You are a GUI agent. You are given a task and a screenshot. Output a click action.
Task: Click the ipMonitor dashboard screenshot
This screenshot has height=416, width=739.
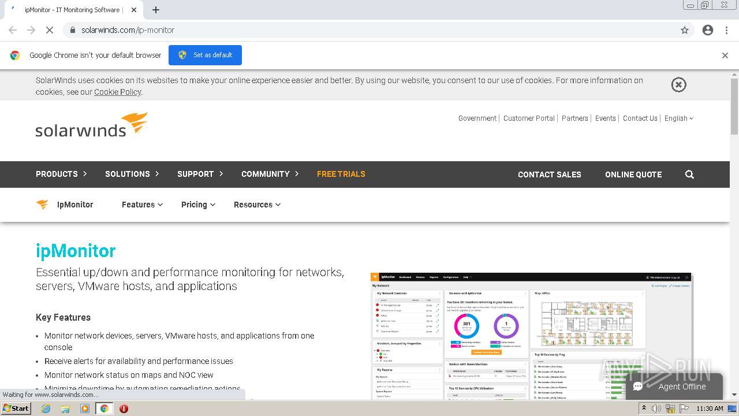point(532,336)
